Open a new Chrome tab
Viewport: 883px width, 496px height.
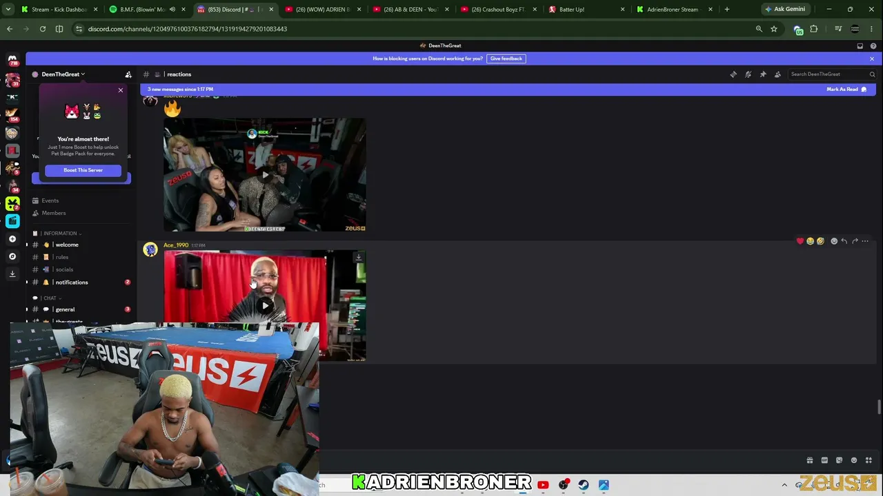coord(726,10)
